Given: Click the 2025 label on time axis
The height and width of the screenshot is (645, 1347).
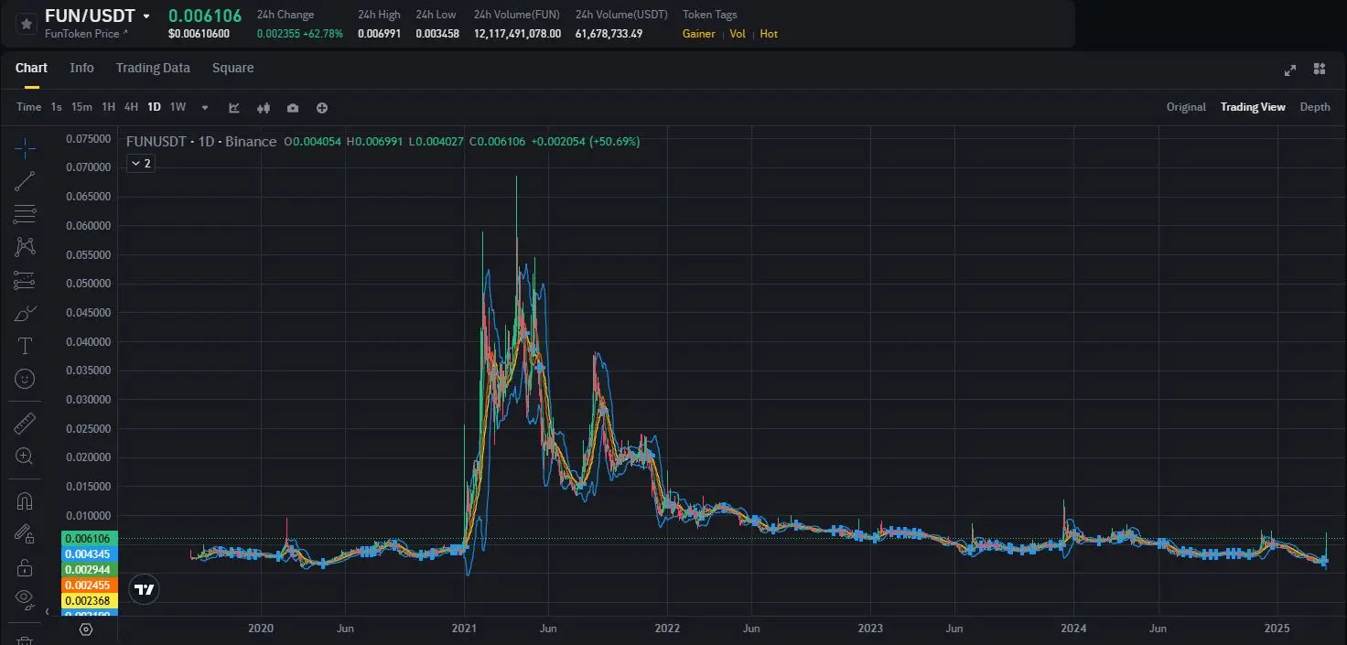Looking at the screenshot, I should [1277, 629].
